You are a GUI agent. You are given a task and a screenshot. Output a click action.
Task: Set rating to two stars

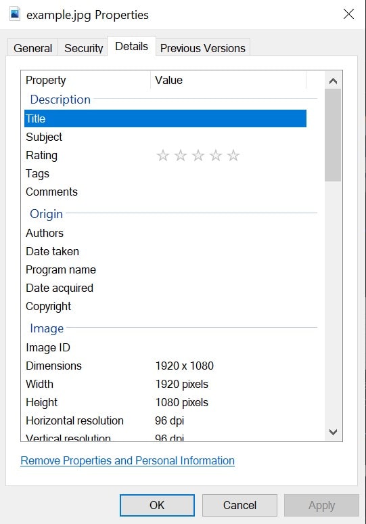pyautogui.click(x=181, y=156)
